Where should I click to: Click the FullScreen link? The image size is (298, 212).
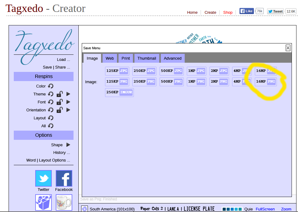click(265, 209)
